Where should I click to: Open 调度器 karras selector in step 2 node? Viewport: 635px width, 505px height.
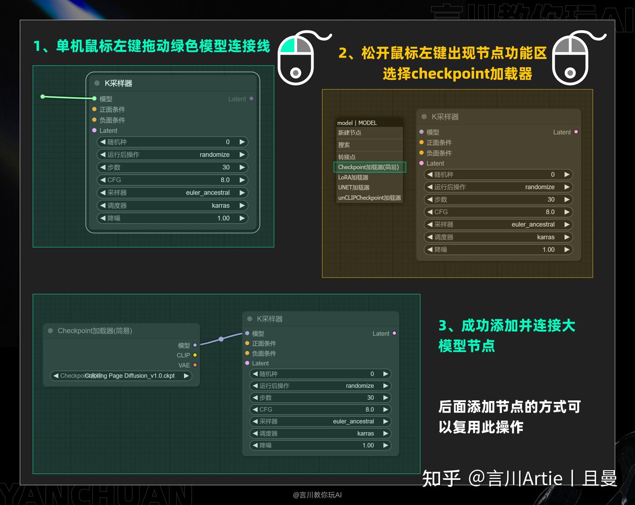(x=498, y=237)
